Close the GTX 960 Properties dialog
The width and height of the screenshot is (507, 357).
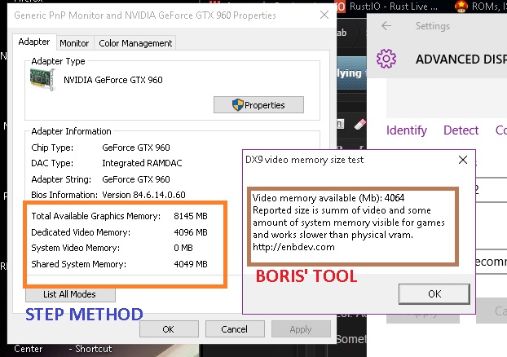pos(324,15)
